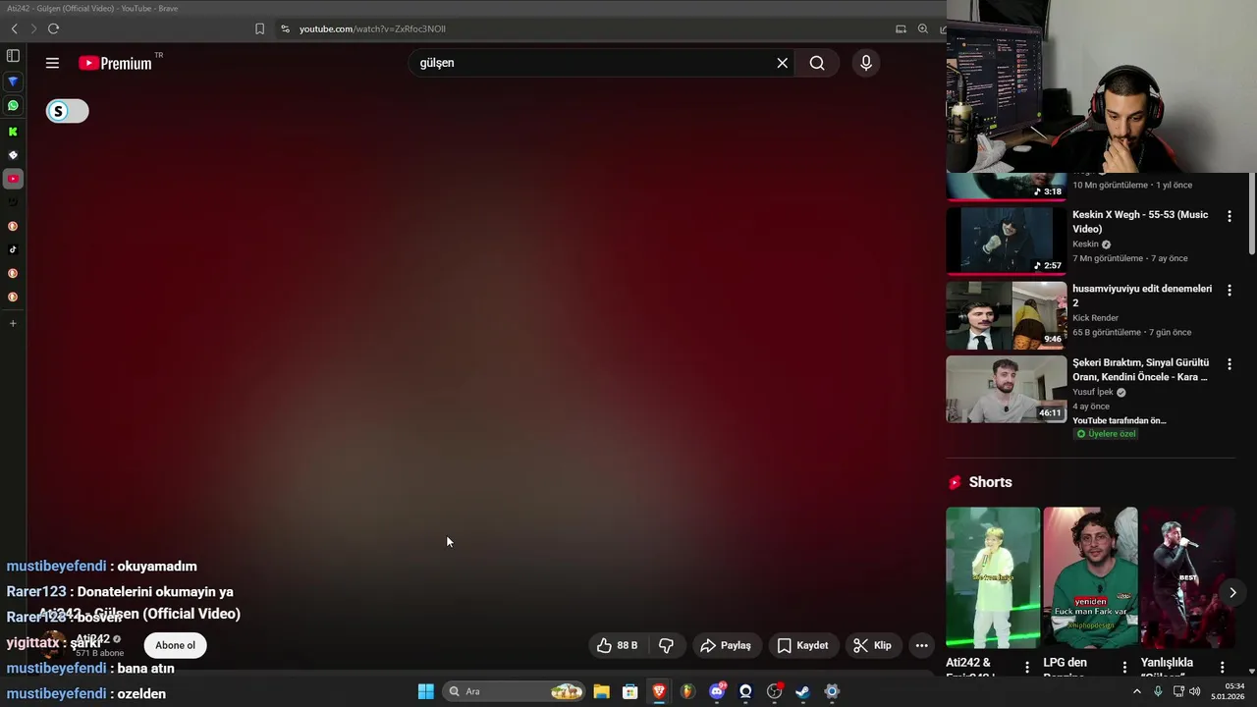Select the active YouTube vertical tab
1257x707 pixels.
tap(13, 179)
